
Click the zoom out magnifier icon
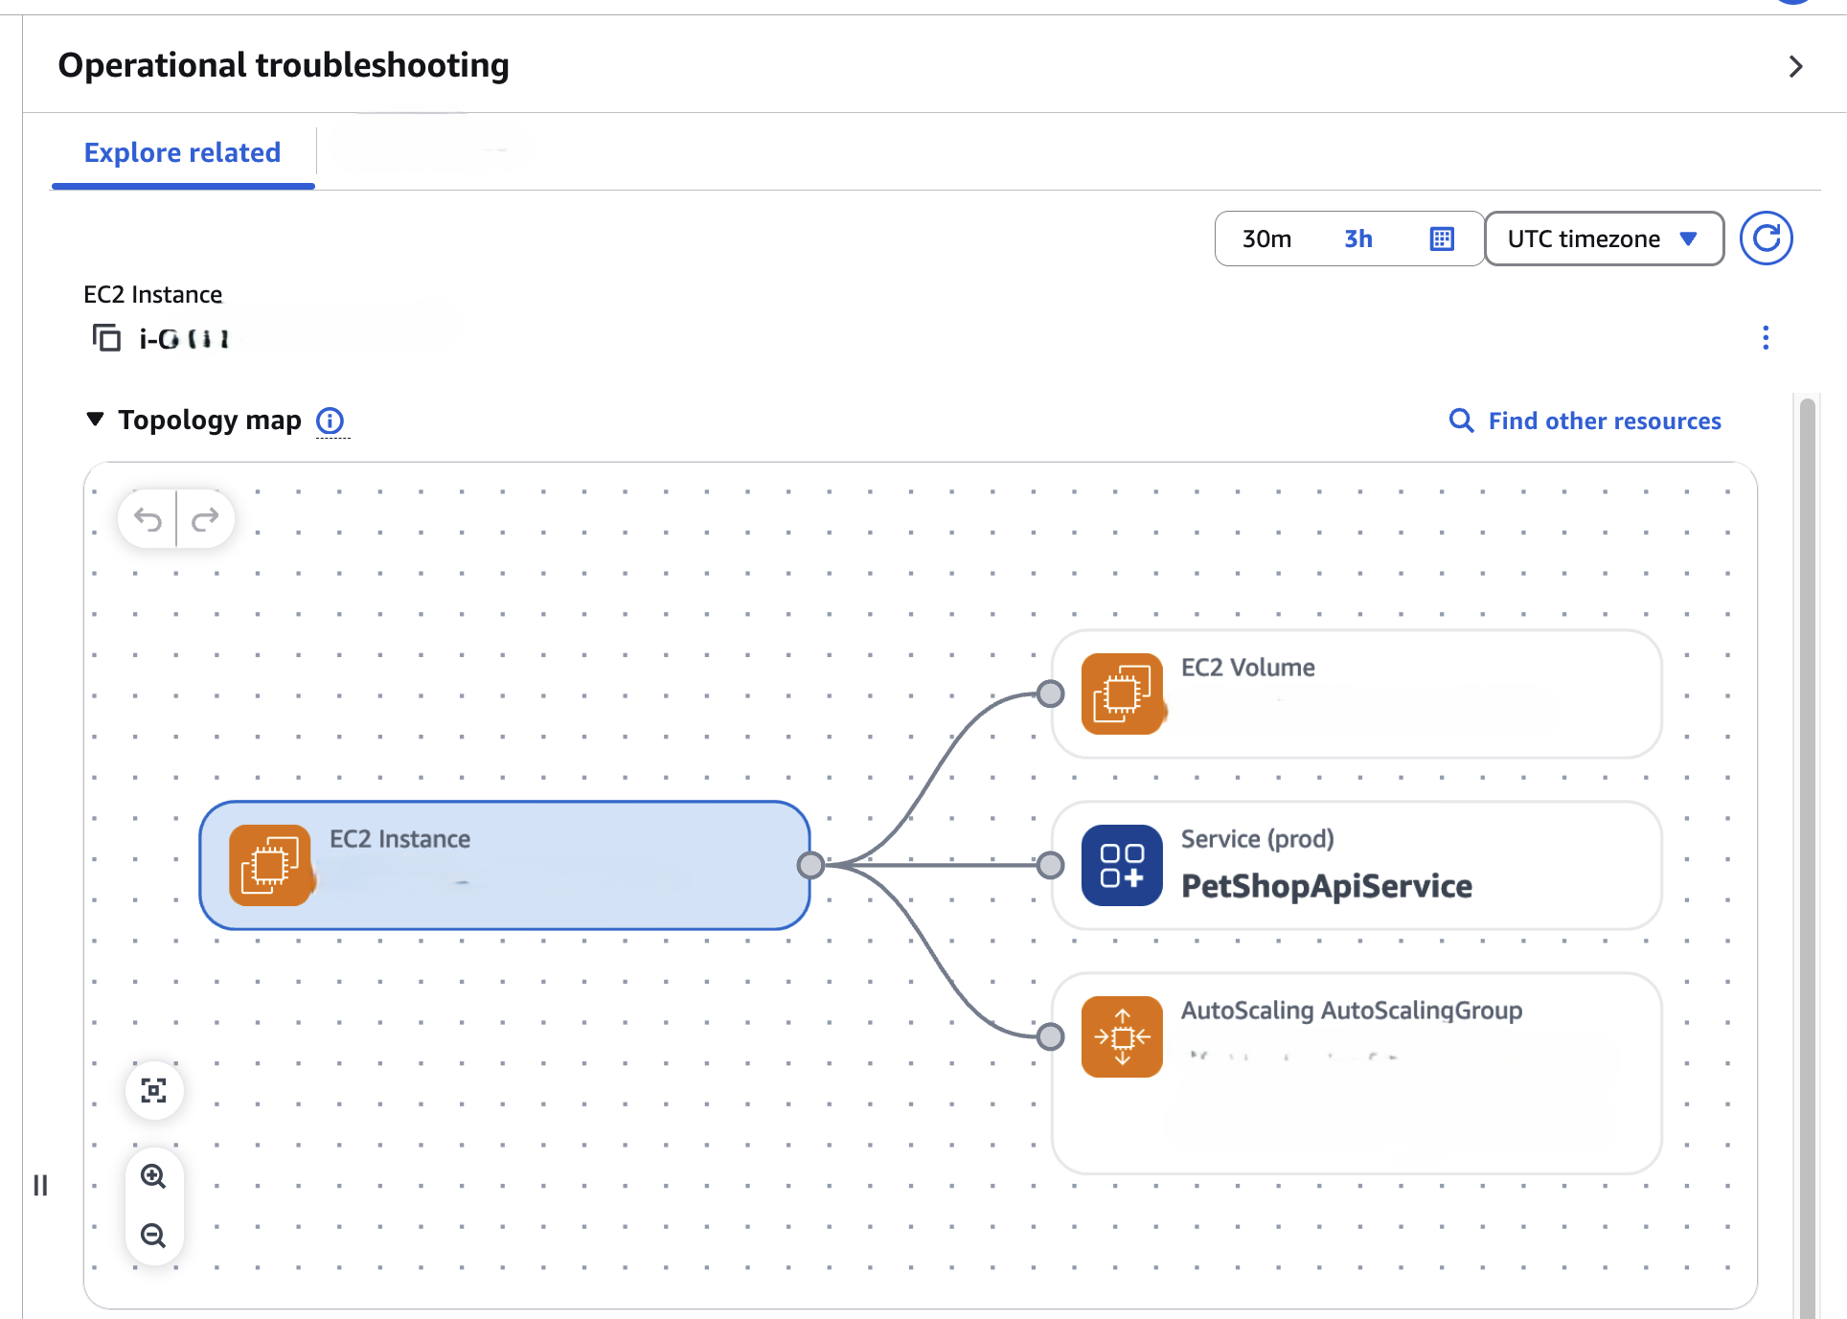point(153,1236)
